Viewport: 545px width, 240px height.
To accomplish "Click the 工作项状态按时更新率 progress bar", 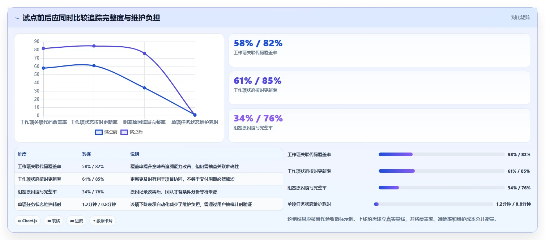I will pos(442,171).
